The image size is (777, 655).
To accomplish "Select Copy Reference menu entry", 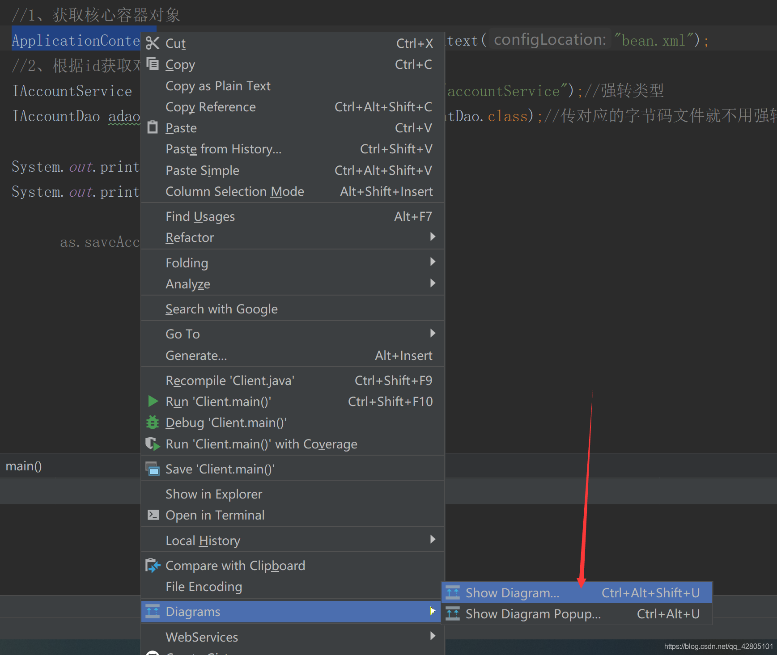I will pos(293,107).
